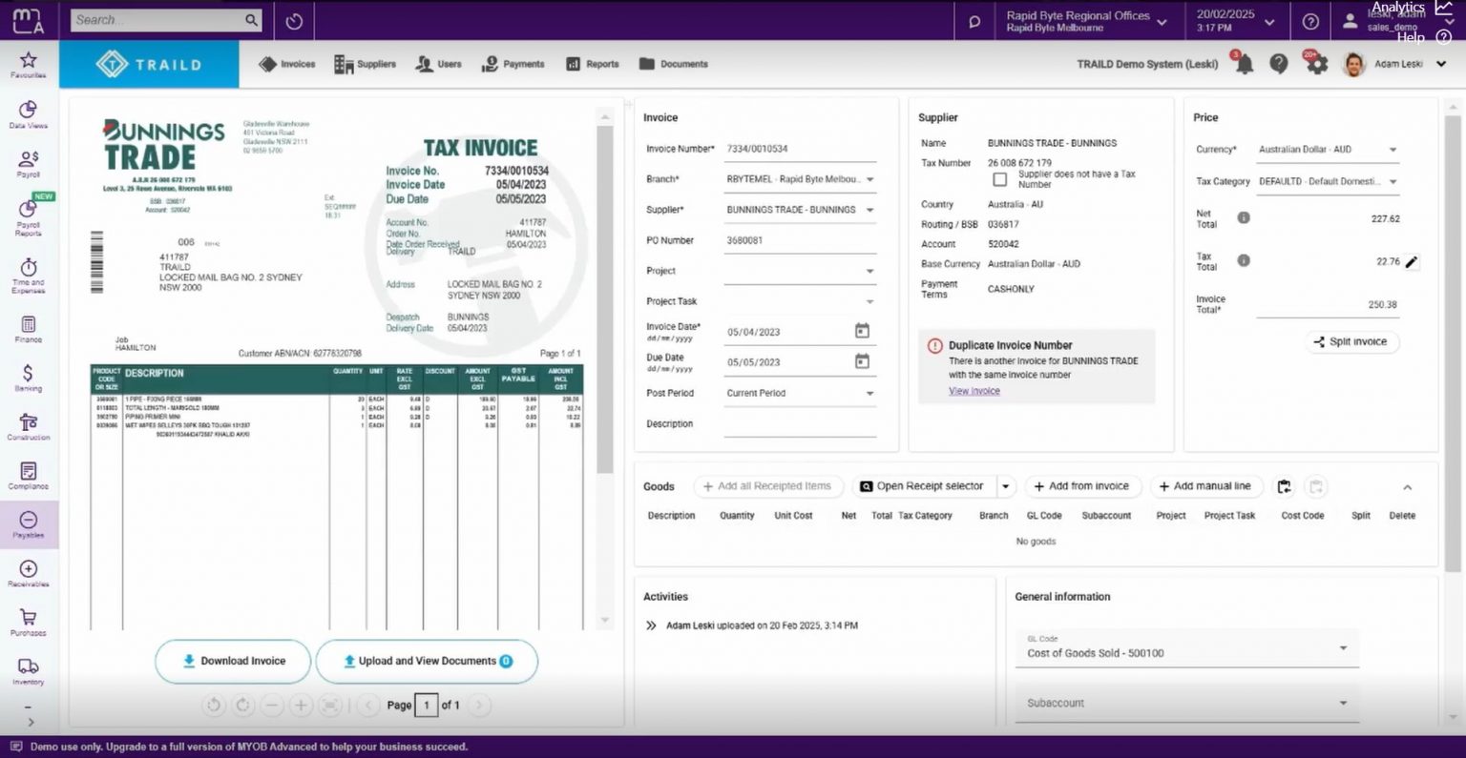Expand the Open Receipt selector arrow

point(1005,487)
